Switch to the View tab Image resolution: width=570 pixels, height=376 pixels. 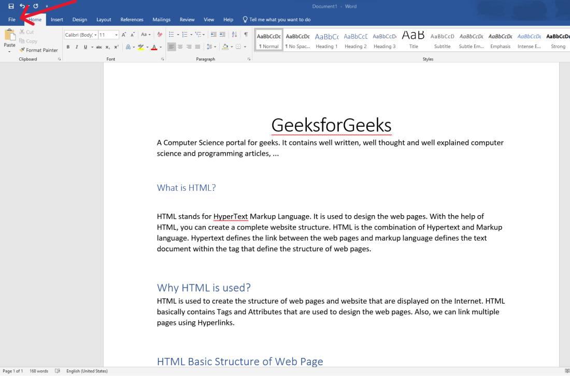[209, 20]
